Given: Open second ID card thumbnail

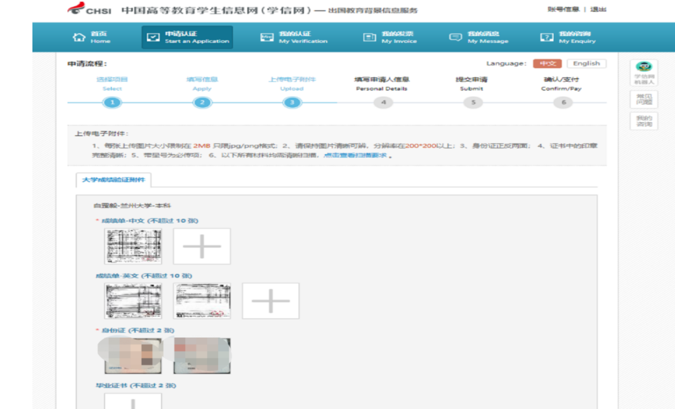Looking at the screenshot, I should click(202, 356).
